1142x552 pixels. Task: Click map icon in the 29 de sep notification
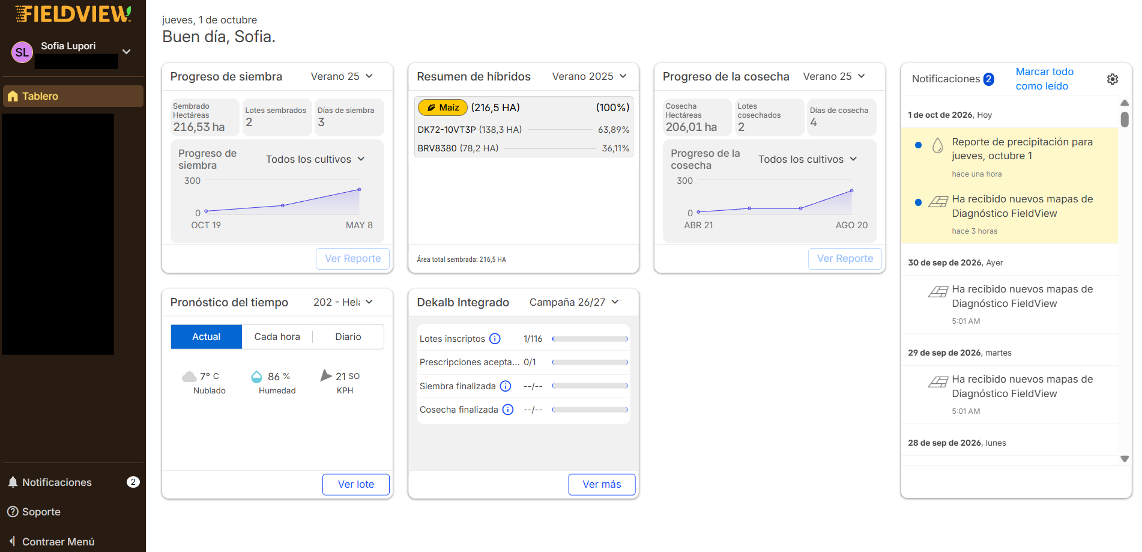(938, 382)
